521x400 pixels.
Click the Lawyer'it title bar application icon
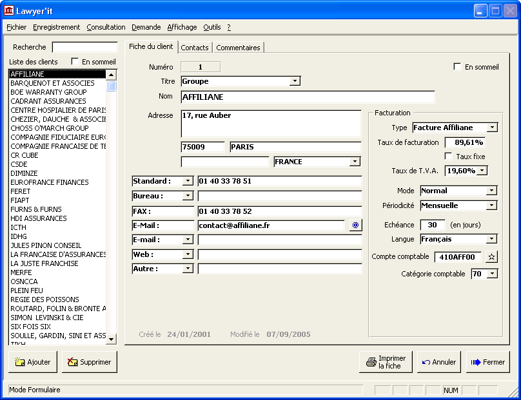point(9,10)
